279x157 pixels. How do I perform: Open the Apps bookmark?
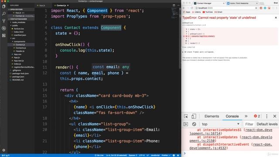click(187, 12)
